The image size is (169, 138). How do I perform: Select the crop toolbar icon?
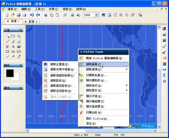65,15
